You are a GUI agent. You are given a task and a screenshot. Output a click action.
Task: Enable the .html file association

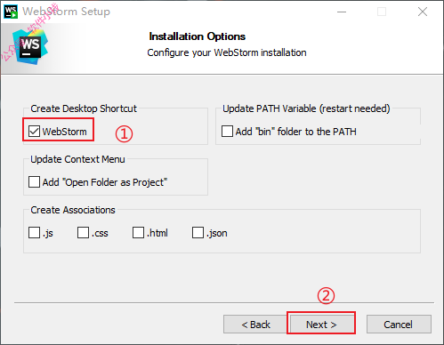pos(138,233)
